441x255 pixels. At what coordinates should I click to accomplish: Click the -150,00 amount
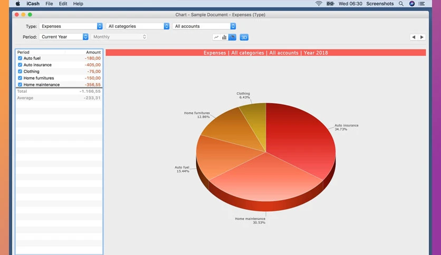(x=92, y=78)
